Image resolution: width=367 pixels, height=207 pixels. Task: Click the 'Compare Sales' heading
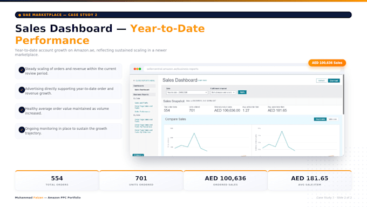coord(175,119)
